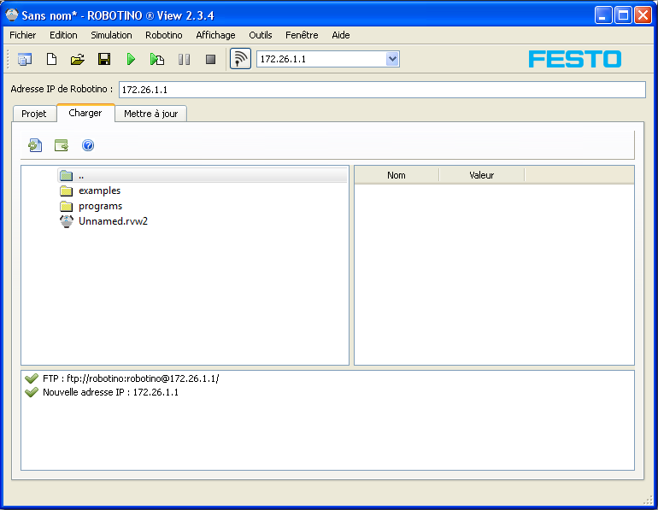Open the Fenêtre menu
The height and width of the screenshot is (510, 658).
coord(302,35)
